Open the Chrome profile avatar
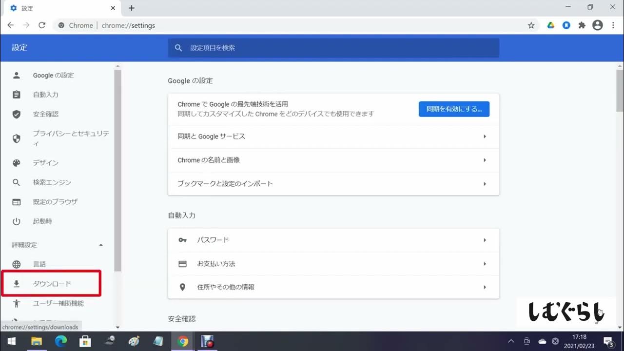 598,25
